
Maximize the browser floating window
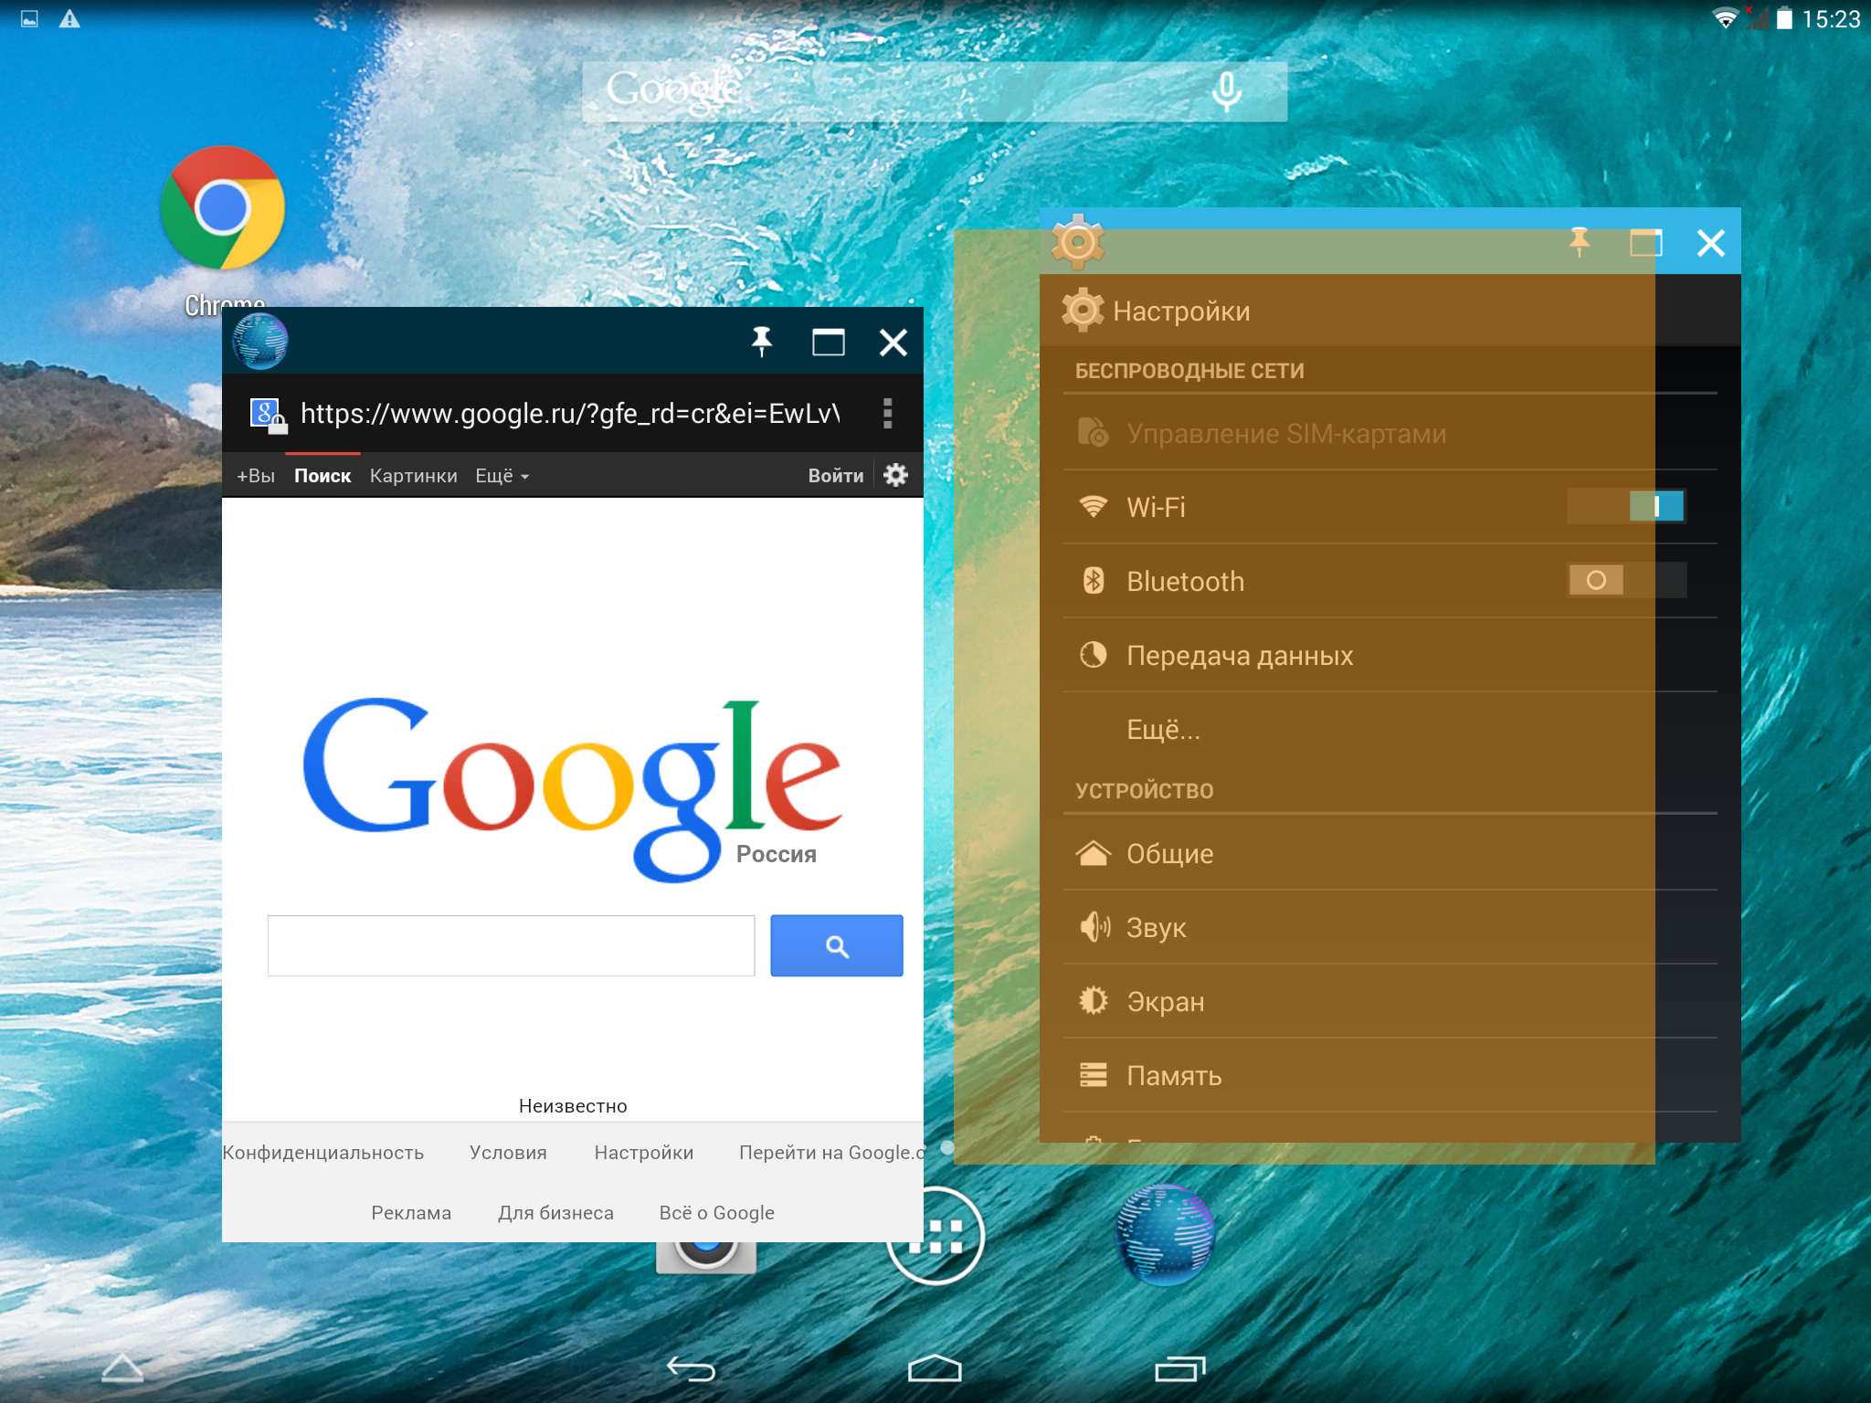(829, 343)
